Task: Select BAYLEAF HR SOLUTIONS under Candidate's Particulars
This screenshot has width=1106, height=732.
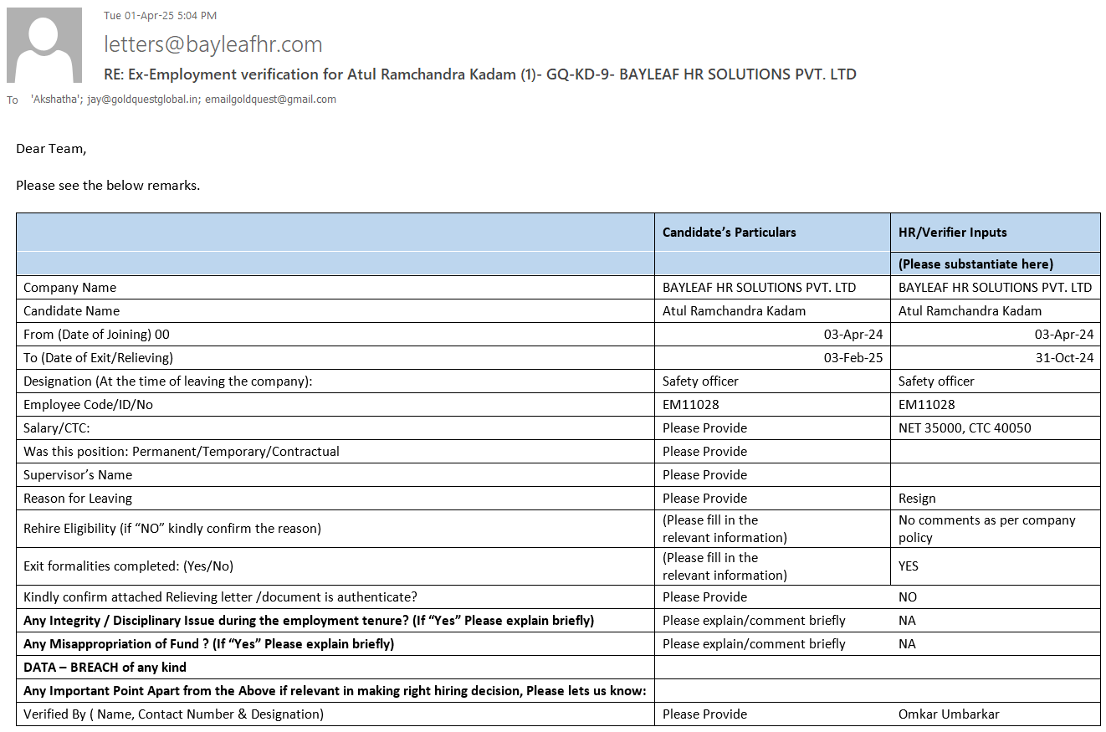Action: point(760,288)
